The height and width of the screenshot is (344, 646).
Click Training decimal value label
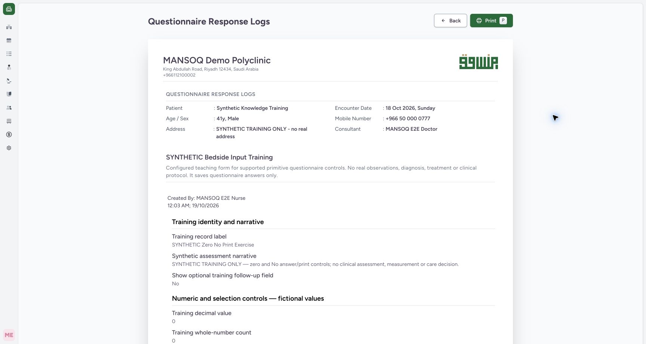click(202, 313)
